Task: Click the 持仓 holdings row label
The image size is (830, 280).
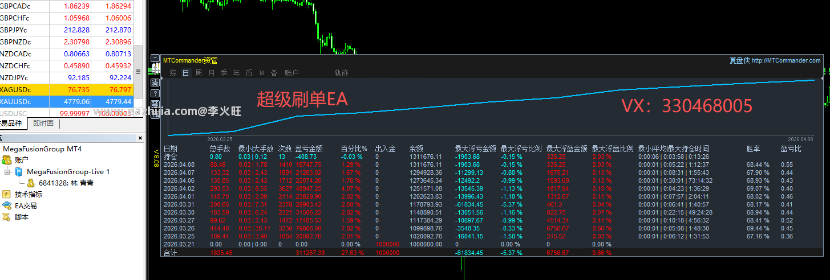Action: point(170,157)
